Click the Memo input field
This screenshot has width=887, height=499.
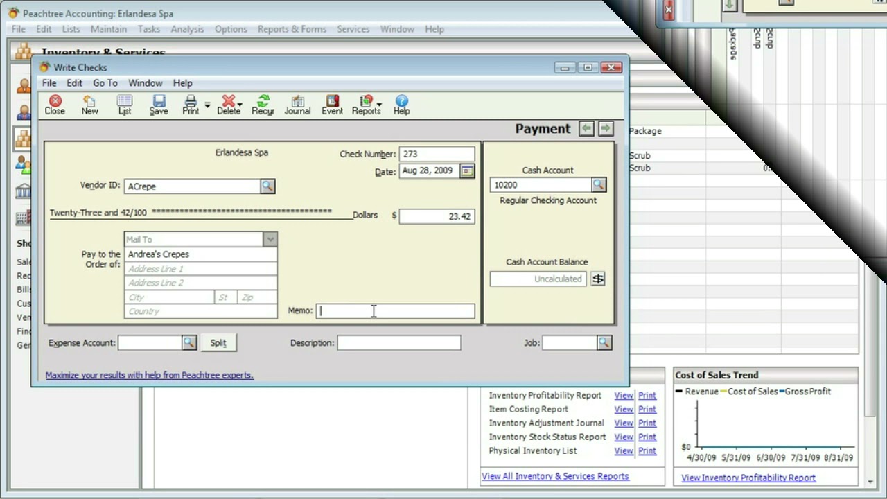click(396, 311)
